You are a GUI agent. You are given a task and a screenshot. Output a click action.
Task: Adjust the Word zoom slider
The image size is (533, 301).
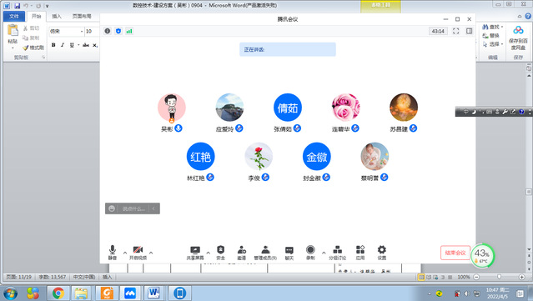point(499,277)
